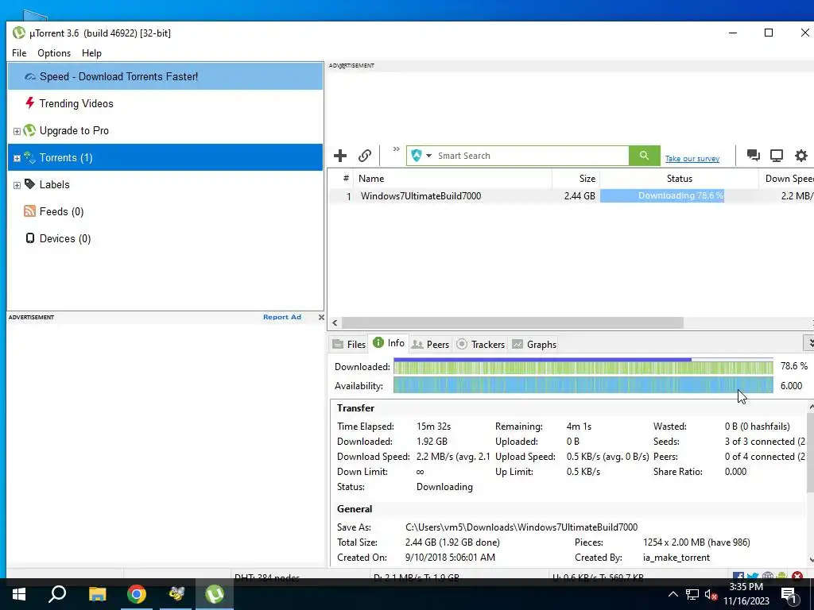Click the µTorrent taskbar icon

coord(215,594)
